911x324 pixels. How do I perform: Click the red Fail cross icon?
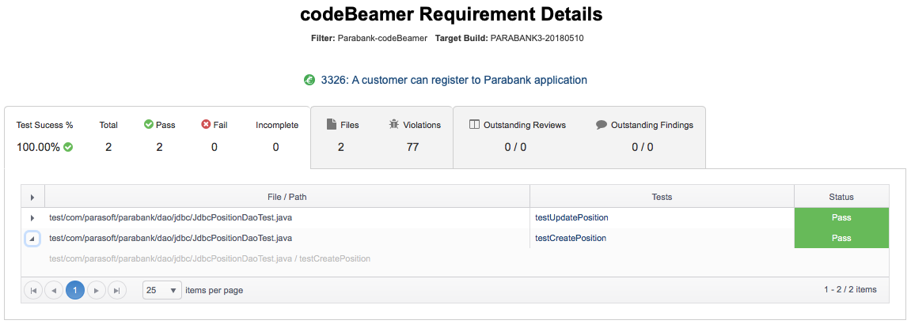pyautogui.click(x=206, y=125)
